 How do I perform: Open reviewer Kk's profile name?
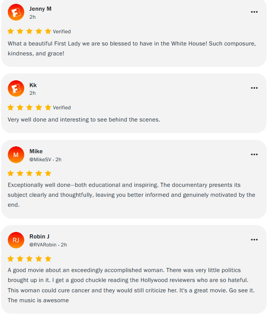coord(33,85)
